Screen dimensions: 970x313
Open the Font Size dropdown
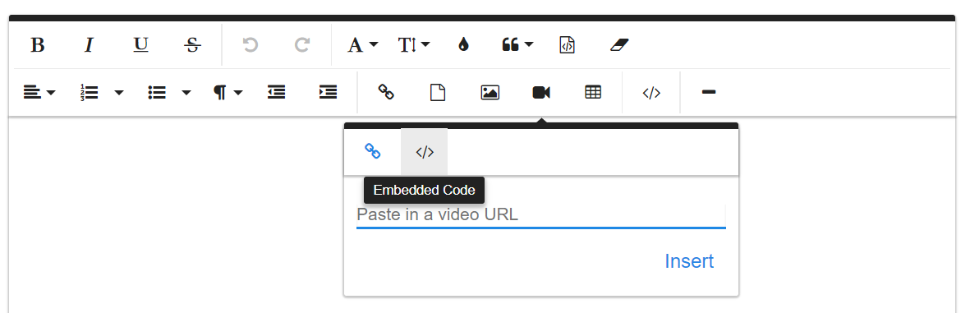(414, 45)
